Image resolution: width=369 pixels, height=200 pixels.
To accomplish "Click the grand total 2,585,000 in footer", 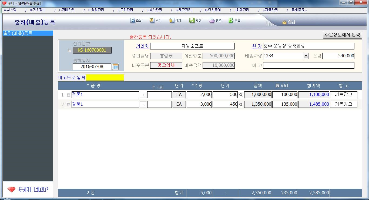I will 319,193.
